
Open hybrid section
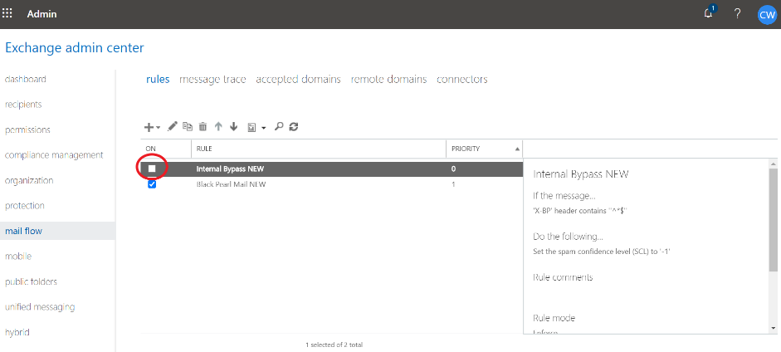[17, 332]
